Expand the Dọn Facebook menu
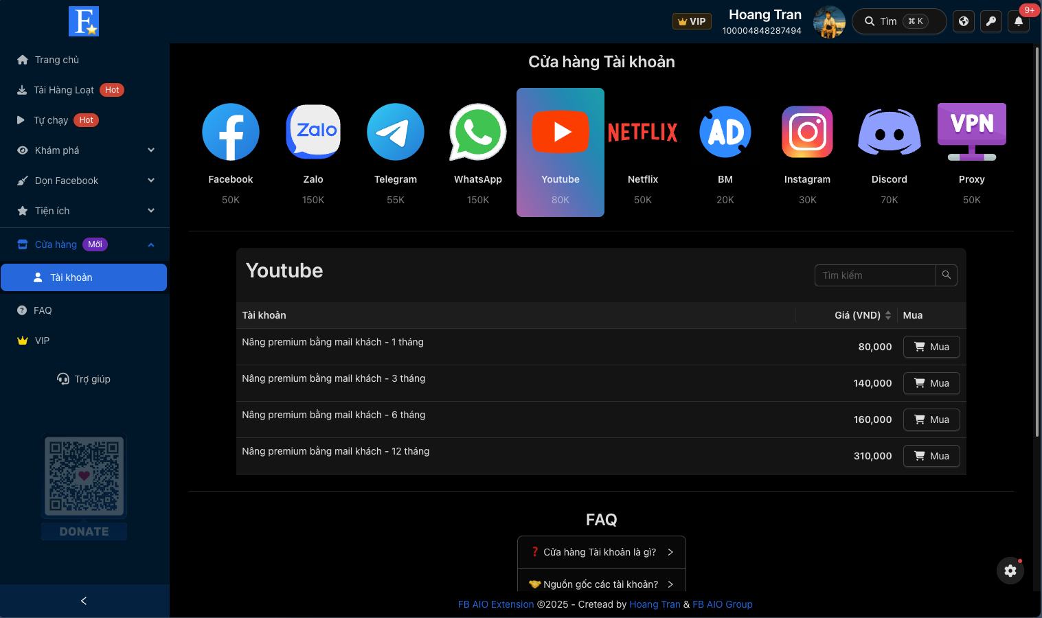This screenshot has height=618, width=1042. point(85,181)
